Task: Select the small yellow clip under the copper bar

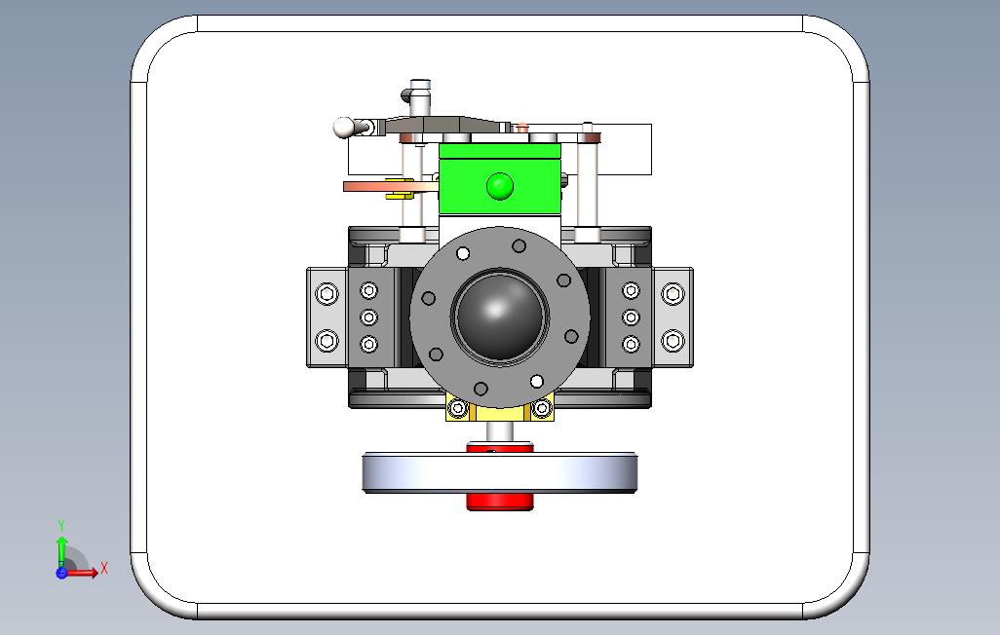Action: point(400,197)
